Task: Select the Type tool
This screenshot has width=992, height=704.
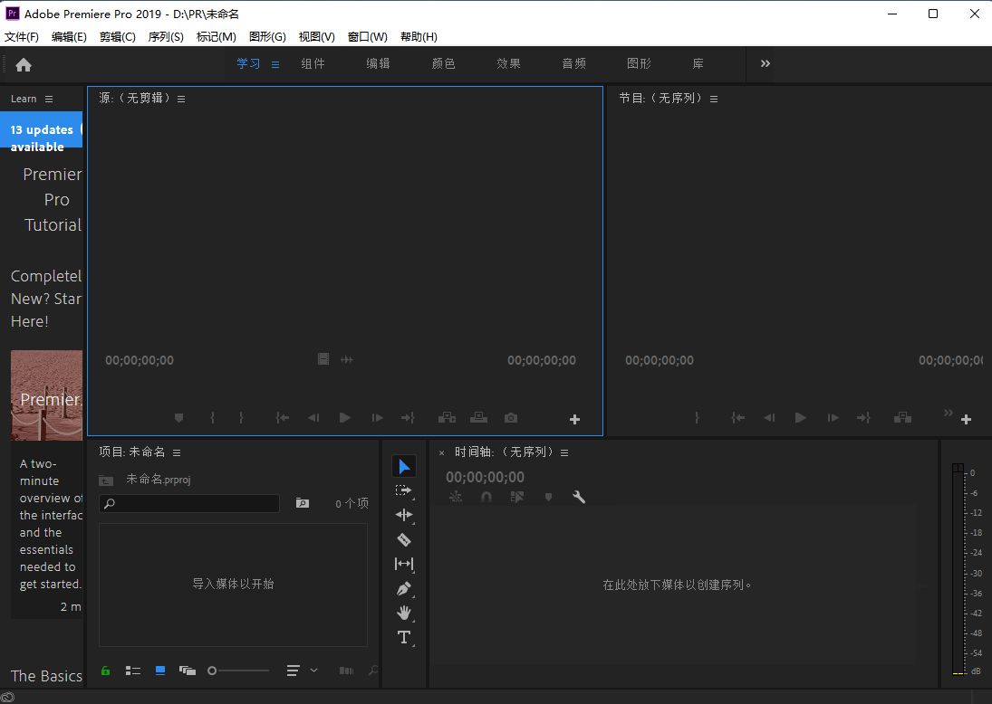Action: (404, 637)
